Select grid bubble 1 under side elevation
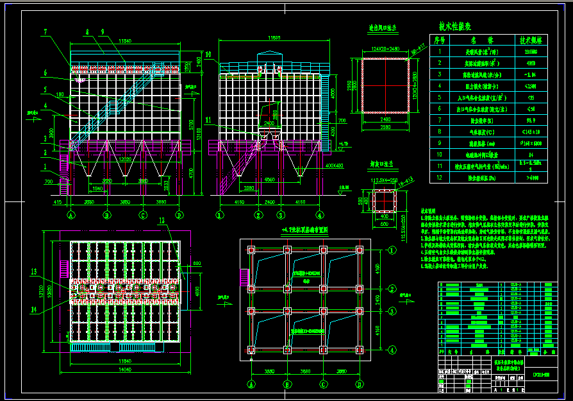 click(220, 215)
